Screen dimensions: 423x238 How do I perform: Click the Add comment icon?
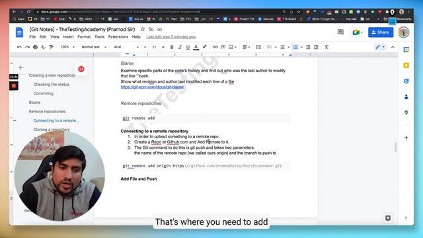pos(223,47)
